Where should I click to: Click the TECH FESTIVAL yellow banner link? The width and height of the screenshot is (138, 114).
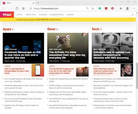(39, 20)
